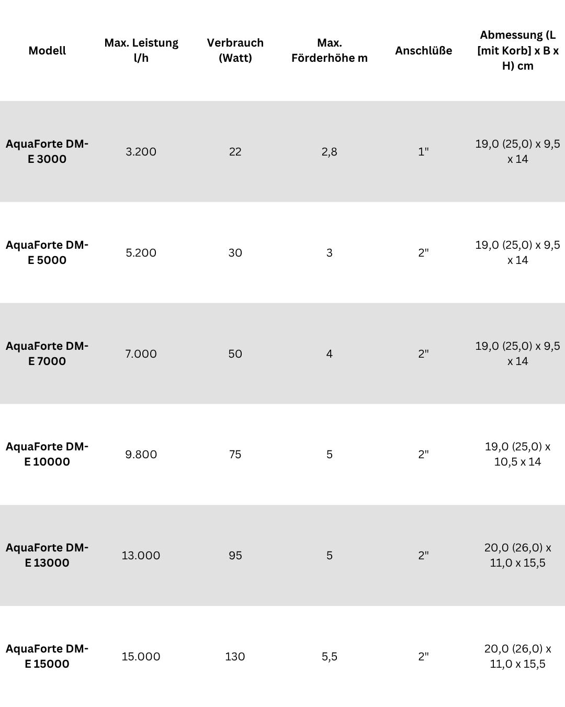Screen dimensions: 565x707
Task: Click the 5,5 Förderhöhe value
Action: click(x=330, y=657)
